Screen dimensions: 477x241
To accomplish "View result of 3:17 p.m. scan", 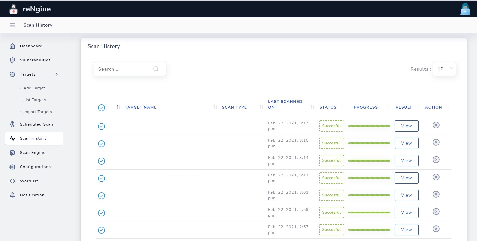I will pyautogui.click(x=406, y=126).
